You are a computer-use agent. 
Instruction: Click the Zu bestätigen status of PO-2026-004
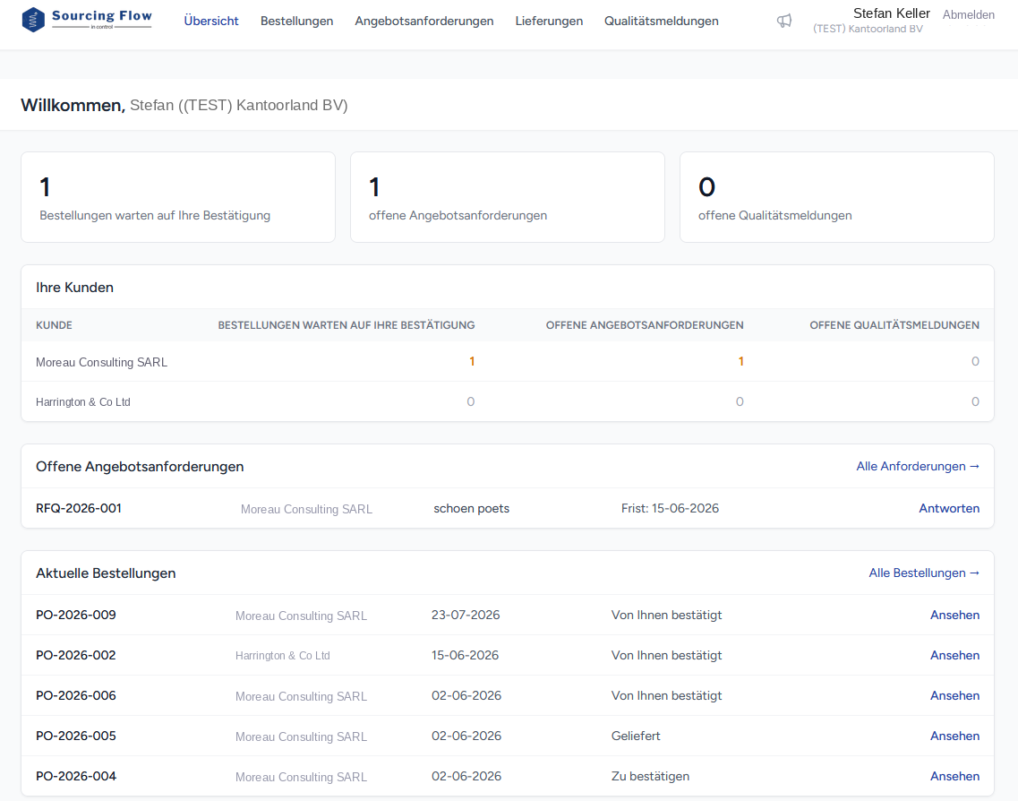click(650, 776)
